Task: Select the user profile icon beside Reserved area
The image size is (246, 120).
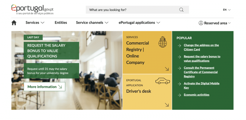Action: 201,23
